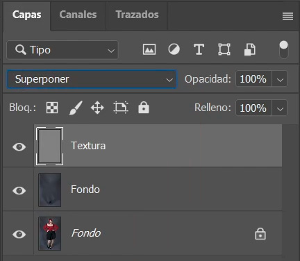
Task: Click prevent artboard auto-nesting lock icon
Action: tap(121, 108)
